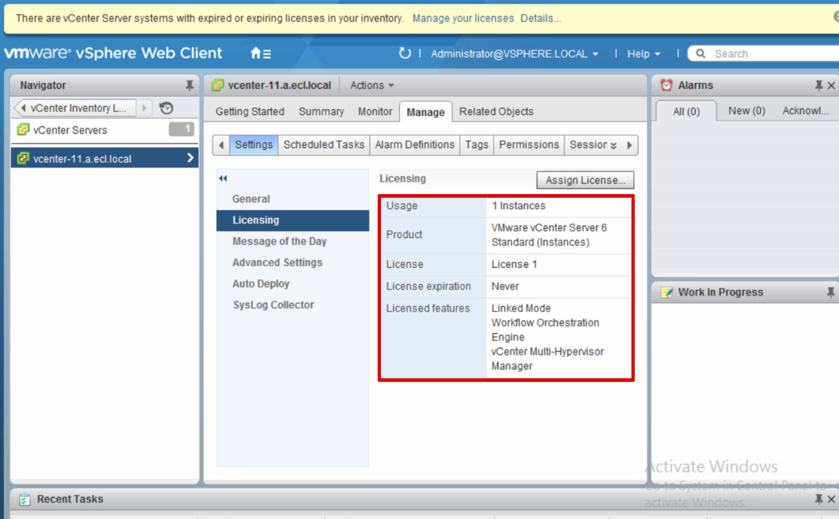The height and width of the screenshot is (519, 839).
Task: Switch to the Summary tab
Action: coord(322,112)
